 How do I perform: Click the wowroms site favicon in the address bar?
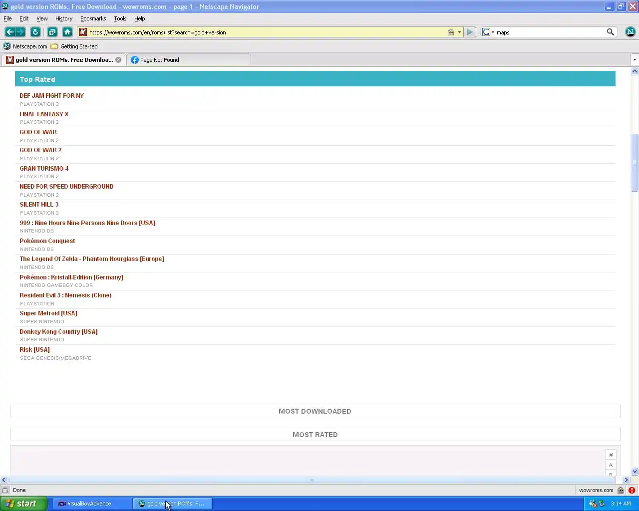pos(83,32)
